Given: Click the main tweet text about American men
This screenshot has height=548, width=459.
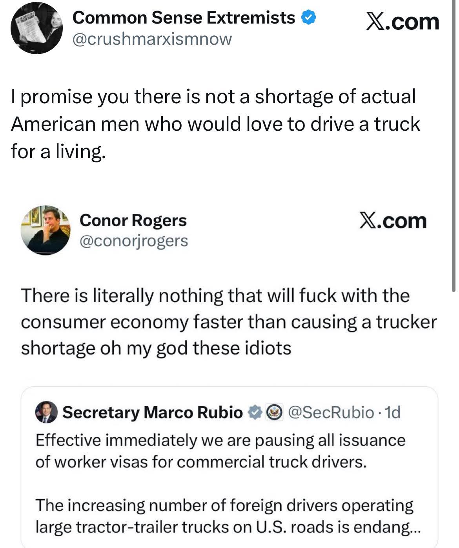Looking at the screenshot, I should pyautogui.click(x=215, y=124).
